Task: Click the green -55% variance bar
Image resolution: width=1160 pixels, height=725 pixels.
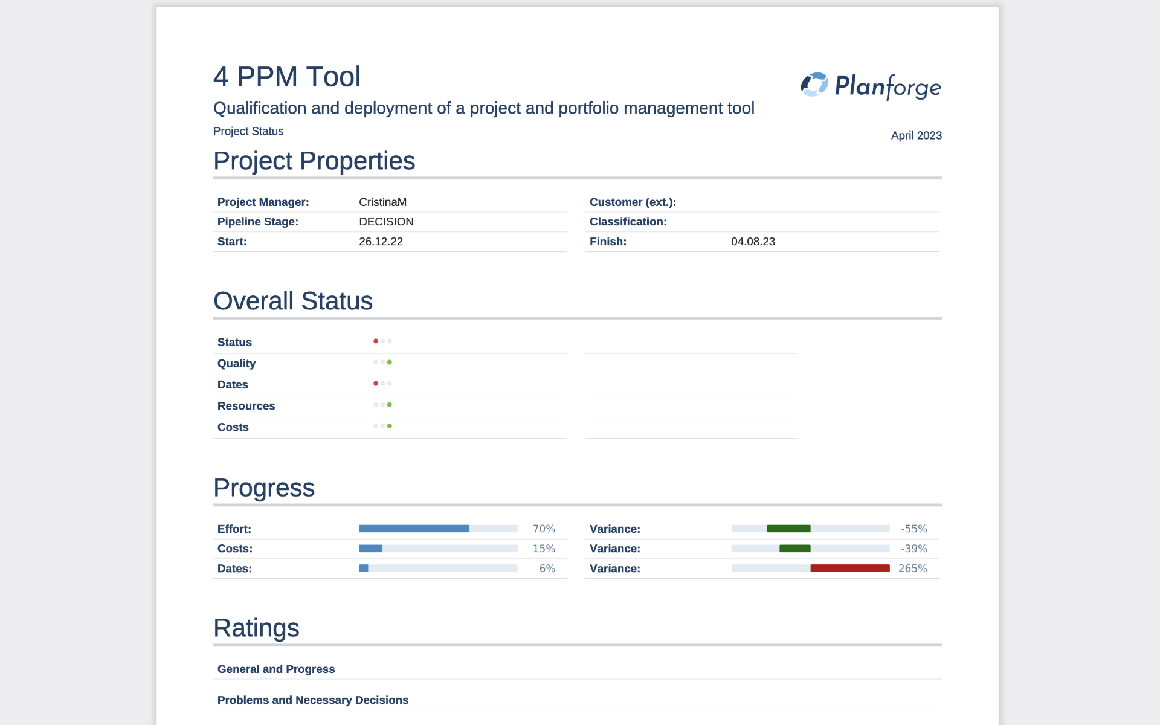Action: click(788, 527)
